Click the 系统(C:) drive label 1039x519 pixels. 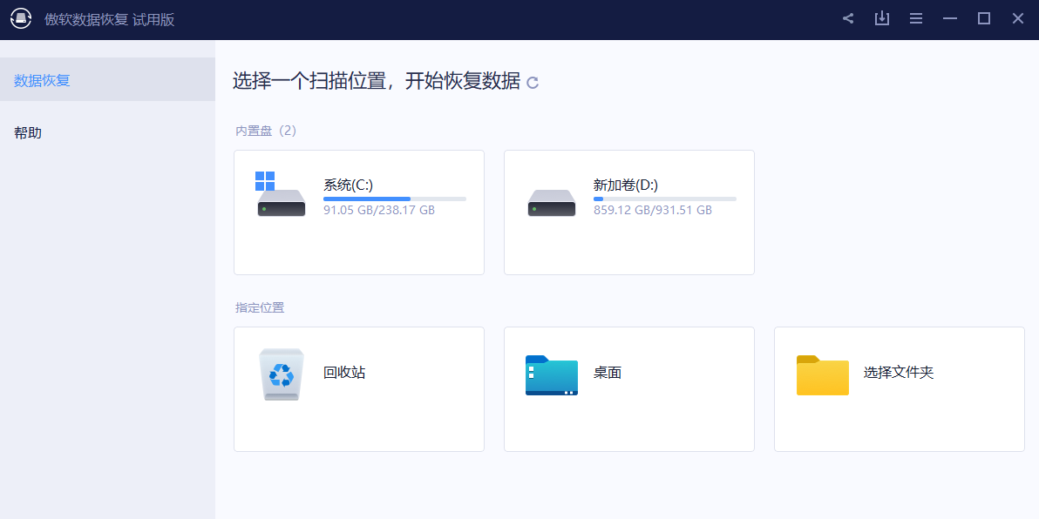coord(350,185)
